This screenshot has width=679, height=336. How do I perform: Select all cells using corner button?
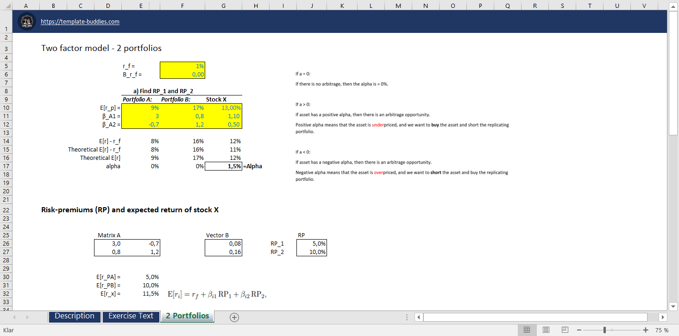[x=6, y=6]
